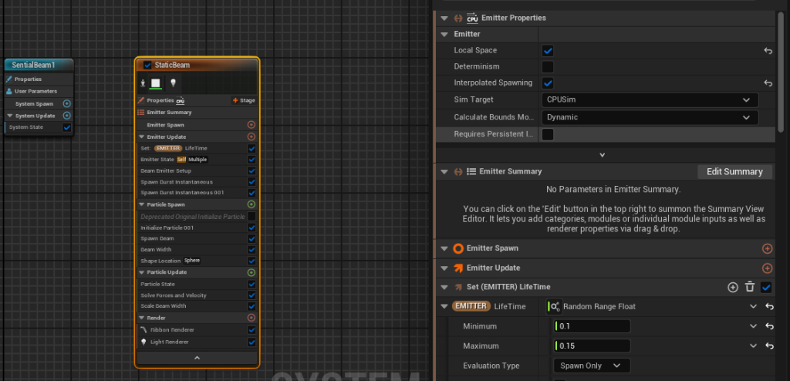Toggle StaticBeam emitter enabled checkbox
The height and width of the screenshot is (381, 790).
[147, 65]
